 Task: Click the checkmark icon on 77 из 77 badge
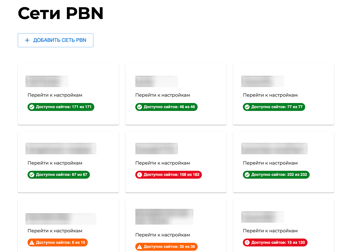click(x=247, y=107)
